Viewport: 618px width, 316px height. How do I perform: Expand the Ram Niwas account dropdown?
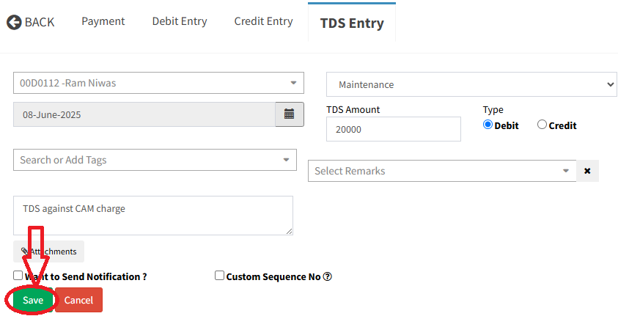pos(158,83)
